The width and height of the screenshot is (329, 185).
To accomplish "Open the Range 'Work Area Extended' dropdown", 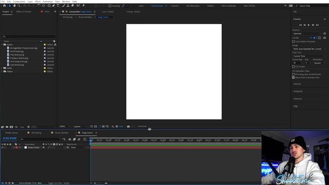I will coord(309,49).
